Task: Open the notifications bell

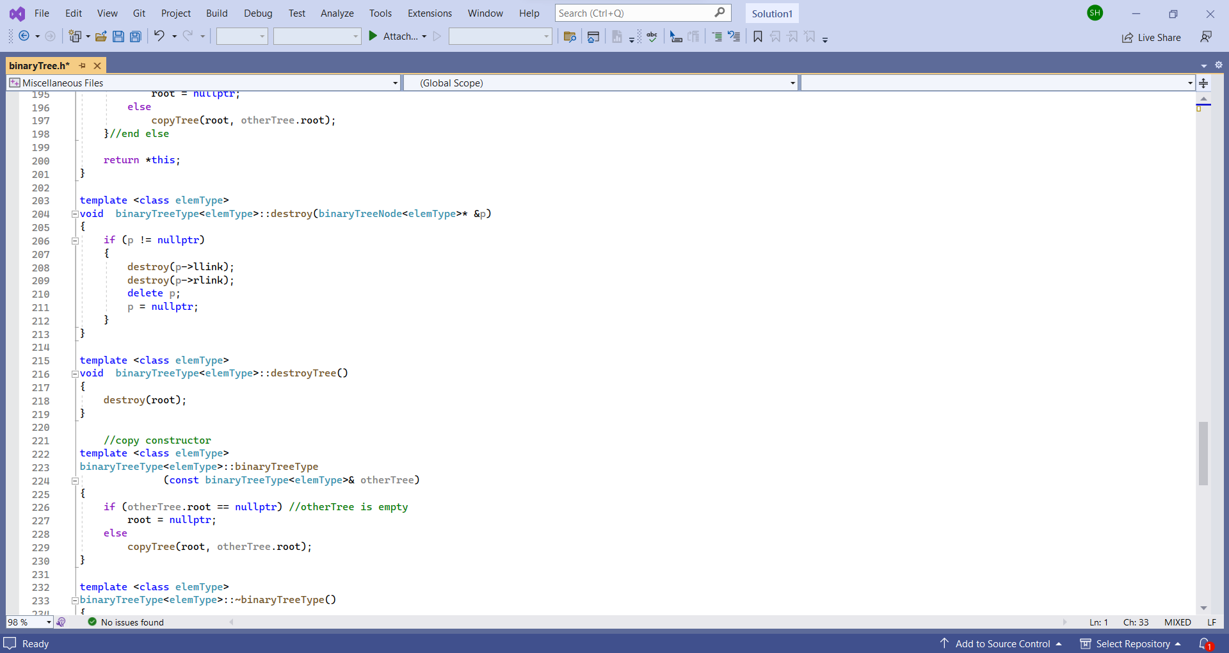Action: coord(1206,643)
